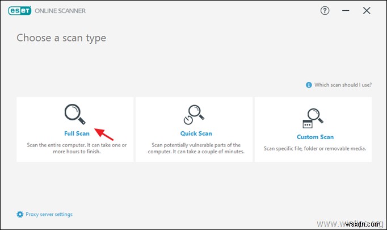Click the gear icon beside Proxy server settings
Screen dimensions: 387x230
point(20,214)
